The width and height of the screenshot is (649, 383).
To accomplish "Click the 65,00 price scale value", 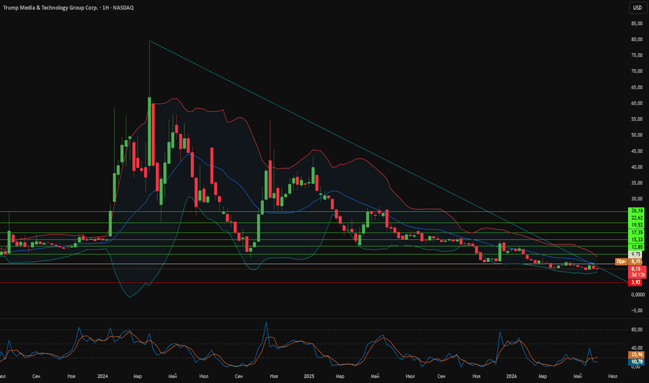I will tap(636, 87).
